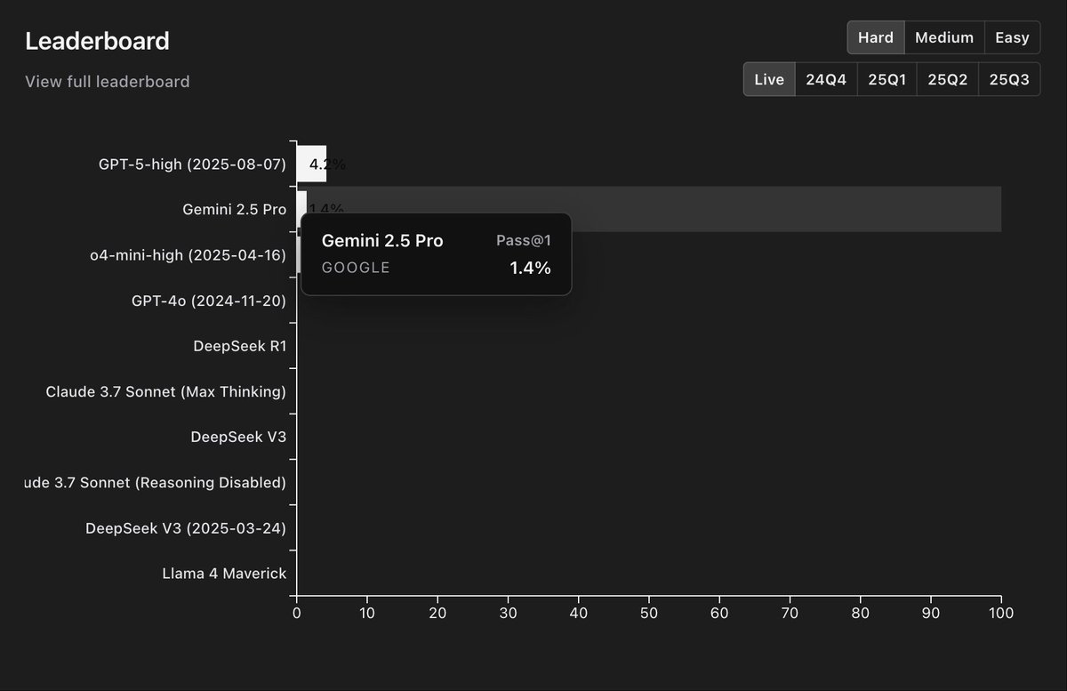Click the GPT-5-high (2025-08-07) label
Image resolution: width=1067 pixels, height=691 pixels.
tap(192, 164)
